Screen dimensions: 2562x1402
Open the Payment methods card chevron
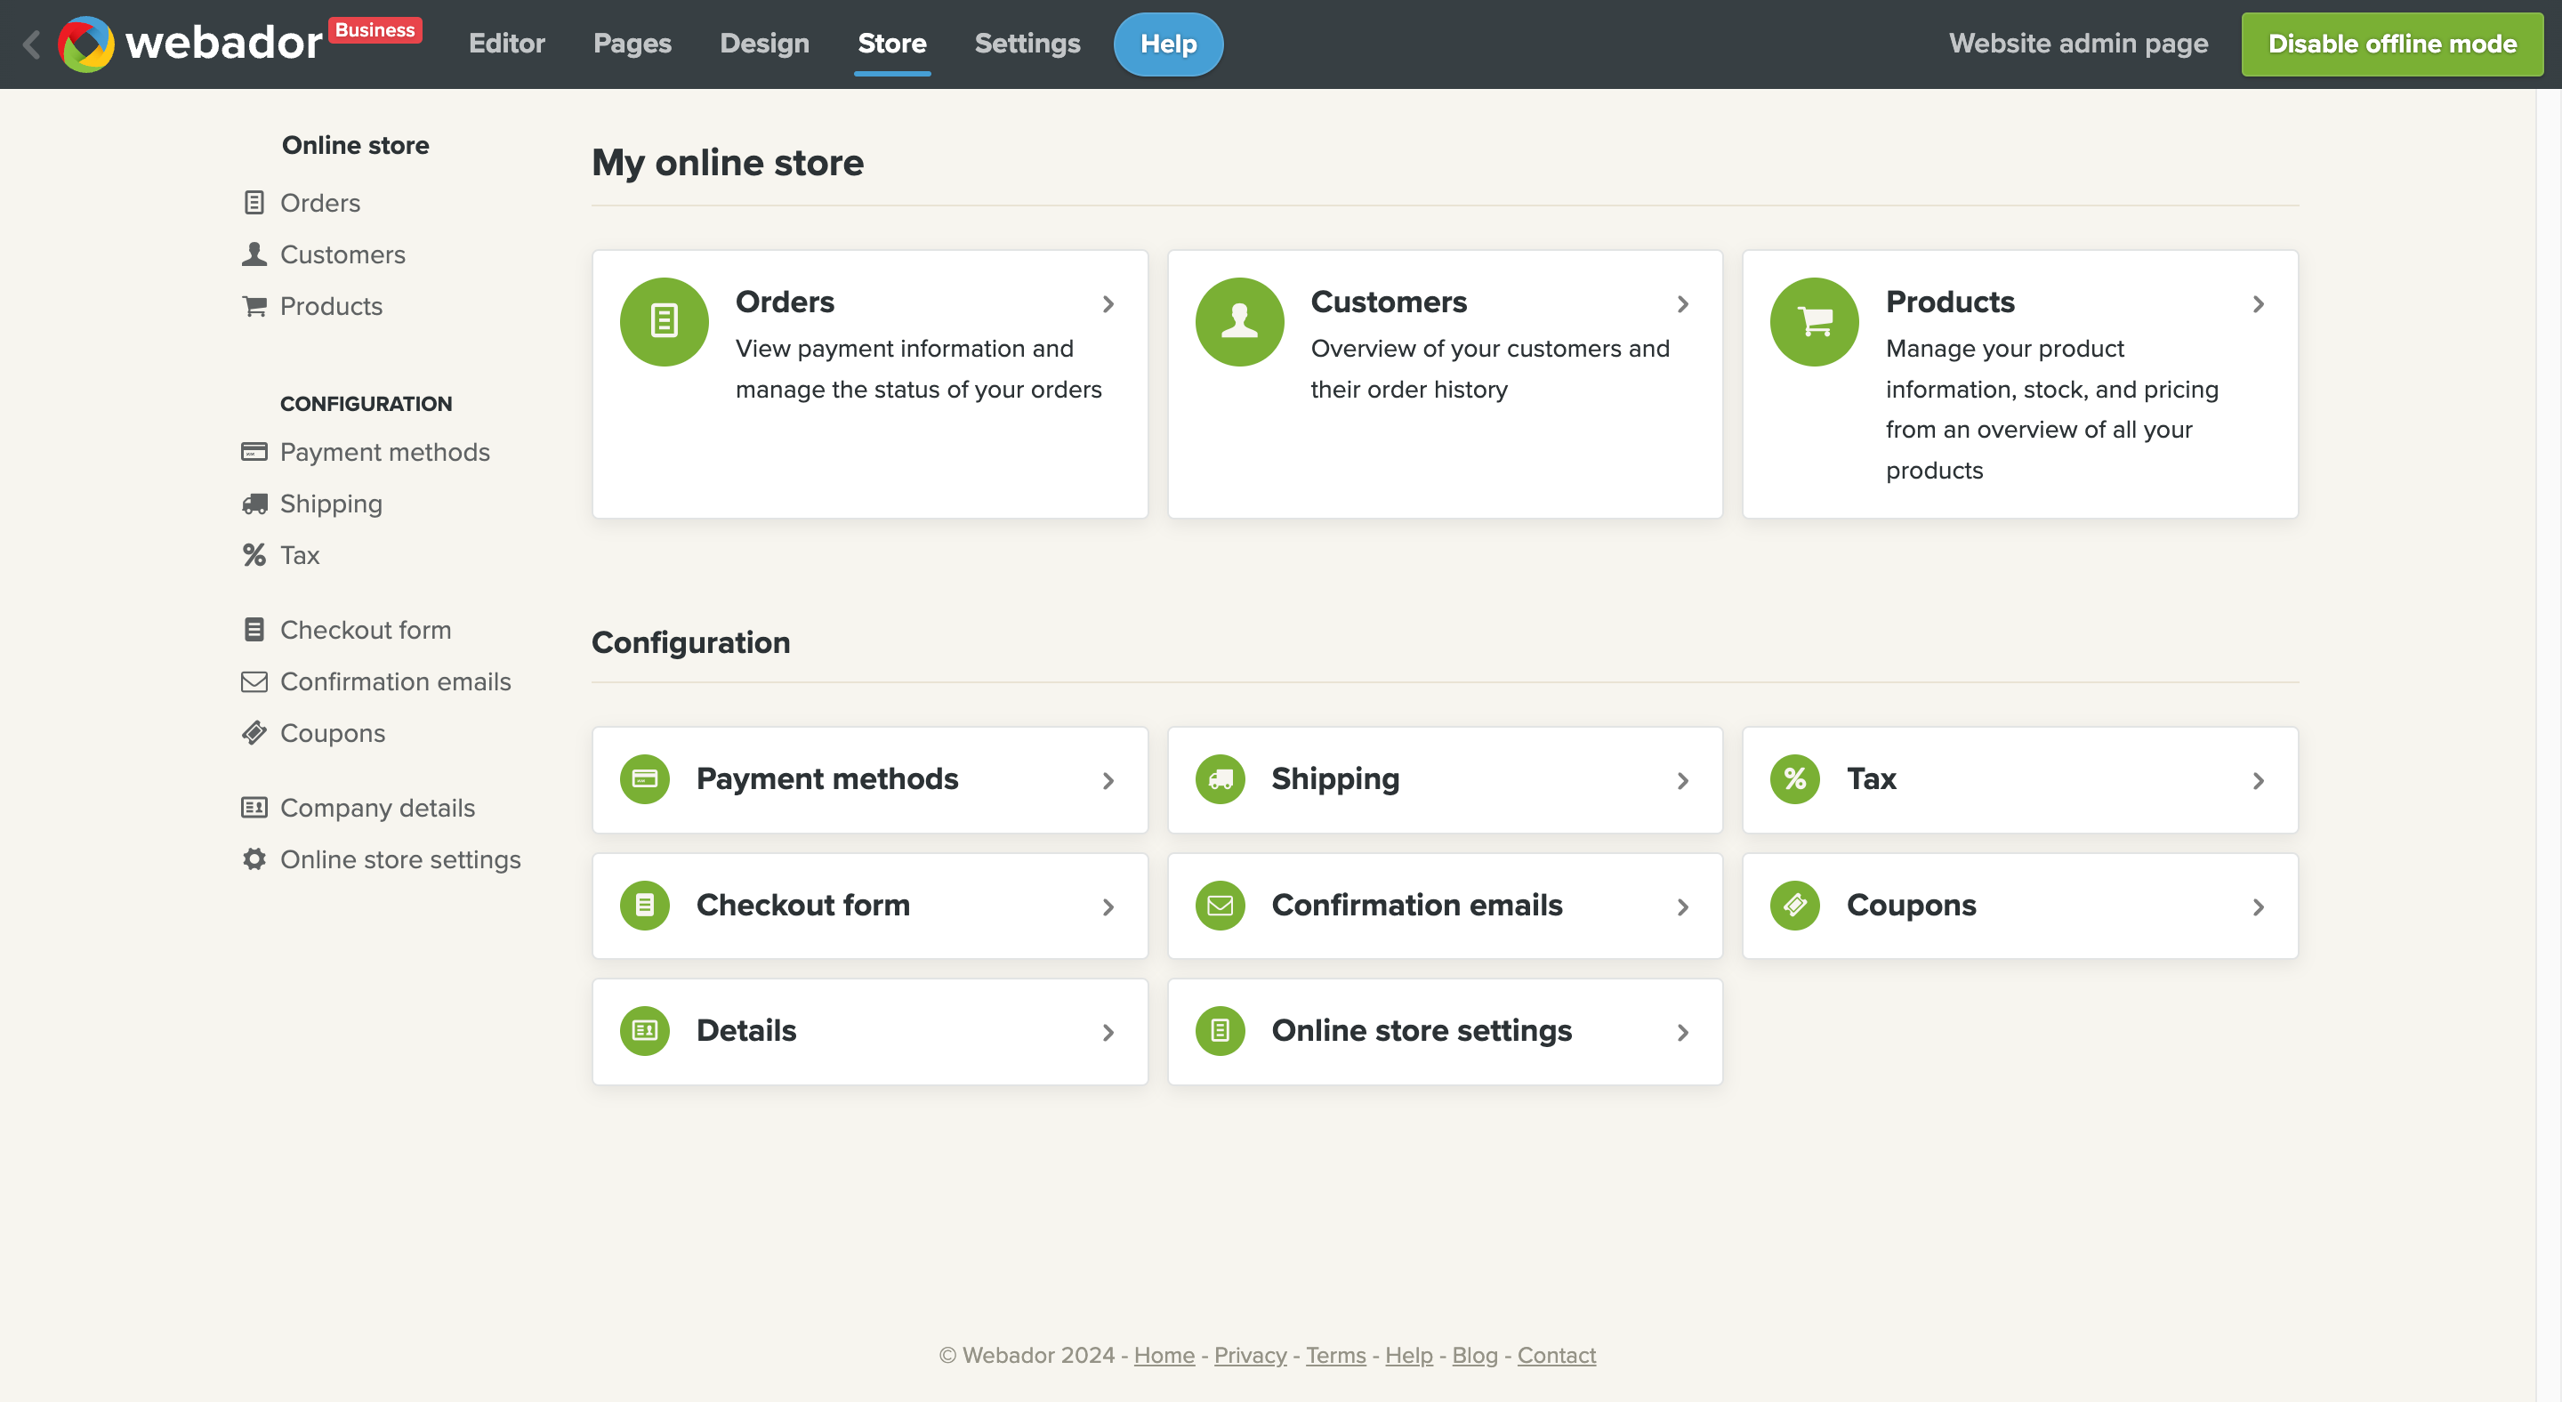pyautogui.click(x=1108, y=780)
